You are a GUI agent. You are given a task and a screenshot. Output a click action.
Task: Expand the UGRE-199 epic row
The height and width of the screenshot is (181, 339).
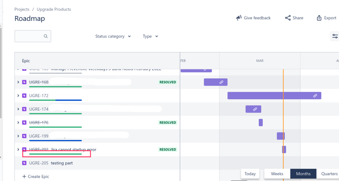pos(18,136)
